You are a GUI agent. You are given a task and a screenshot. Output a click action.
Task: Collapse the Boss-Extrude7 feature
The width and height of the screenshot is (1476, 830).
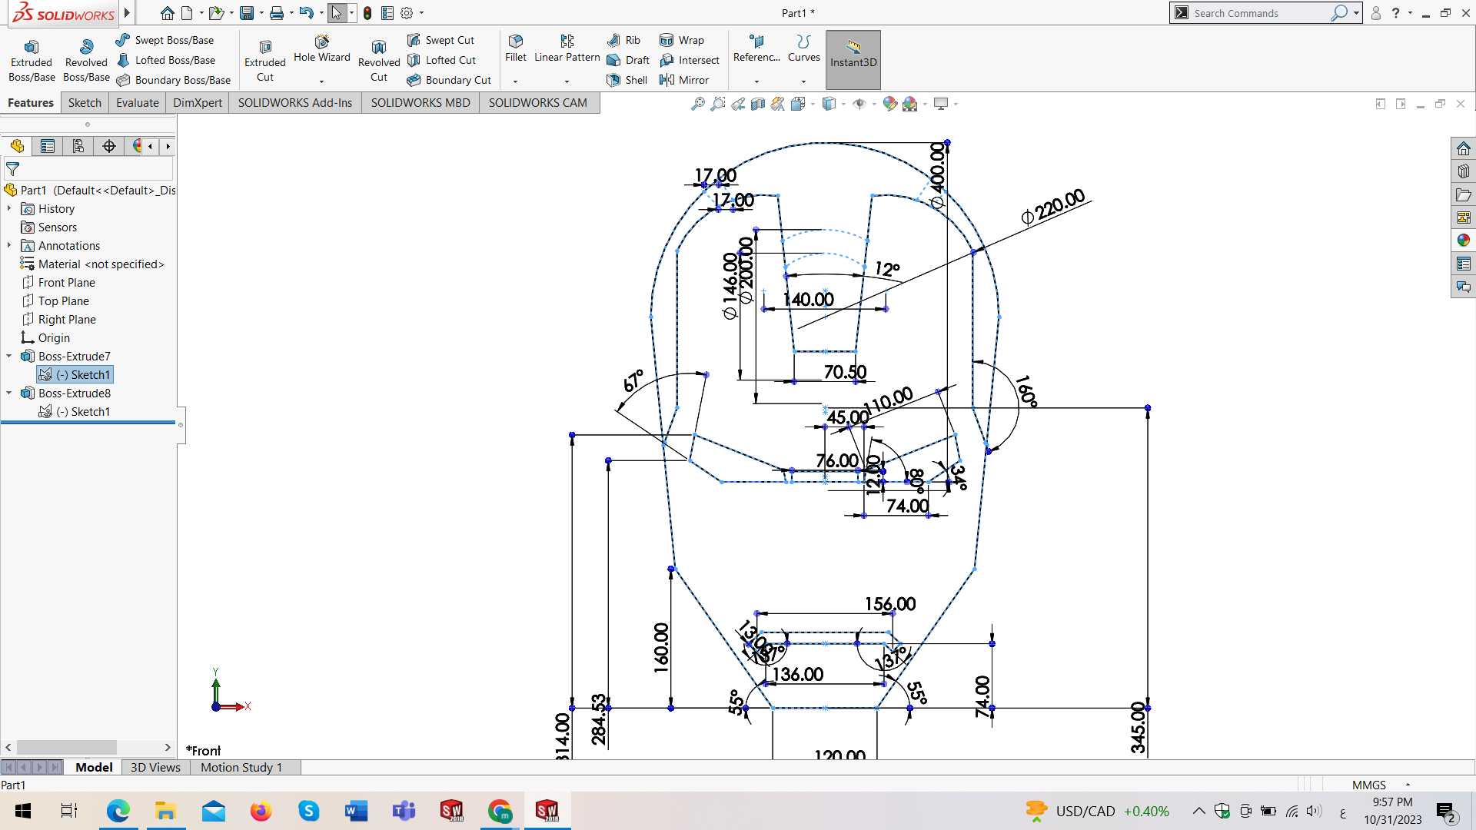click(9, 356)
